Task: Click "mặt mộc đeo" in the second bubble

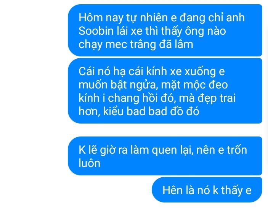Action: coord(194,85)
